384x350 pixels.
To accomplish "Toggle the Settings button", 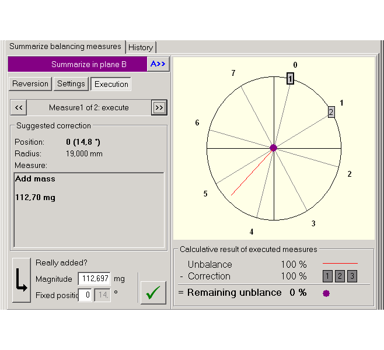I will pyautogui.click(x=71, y=84).
